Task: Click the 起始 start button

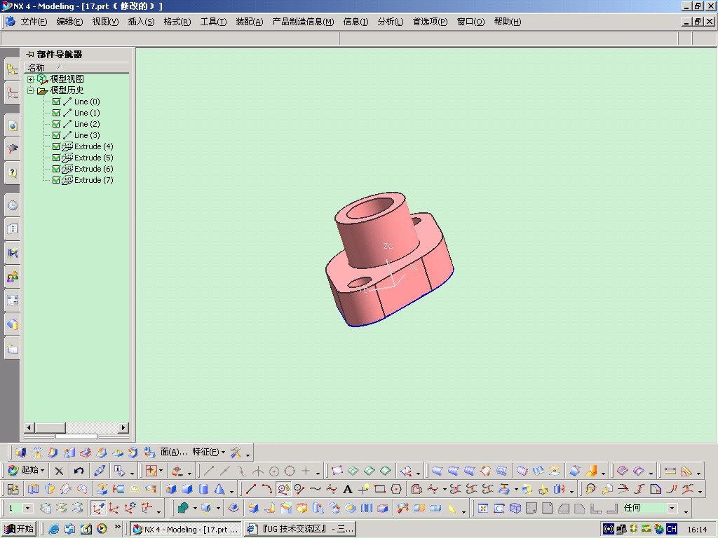Action: 27,470
